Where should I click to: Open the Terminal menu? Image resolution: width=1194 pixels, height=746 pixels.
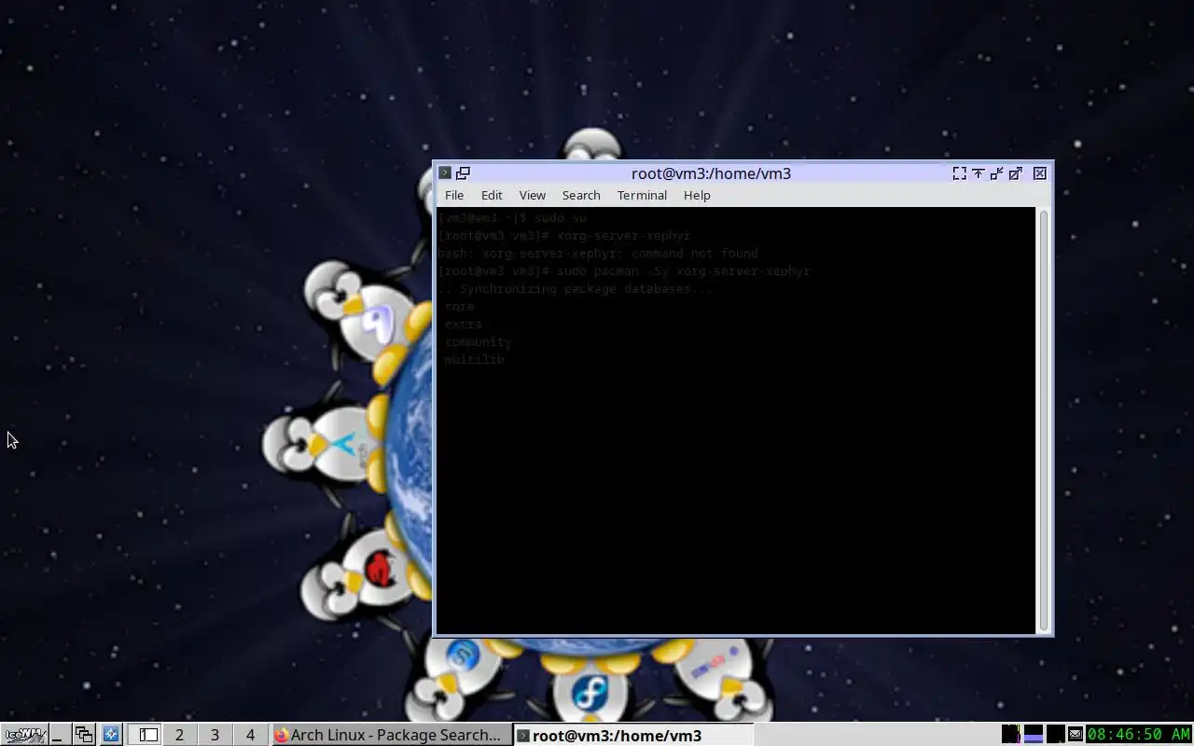pos(642,195)
